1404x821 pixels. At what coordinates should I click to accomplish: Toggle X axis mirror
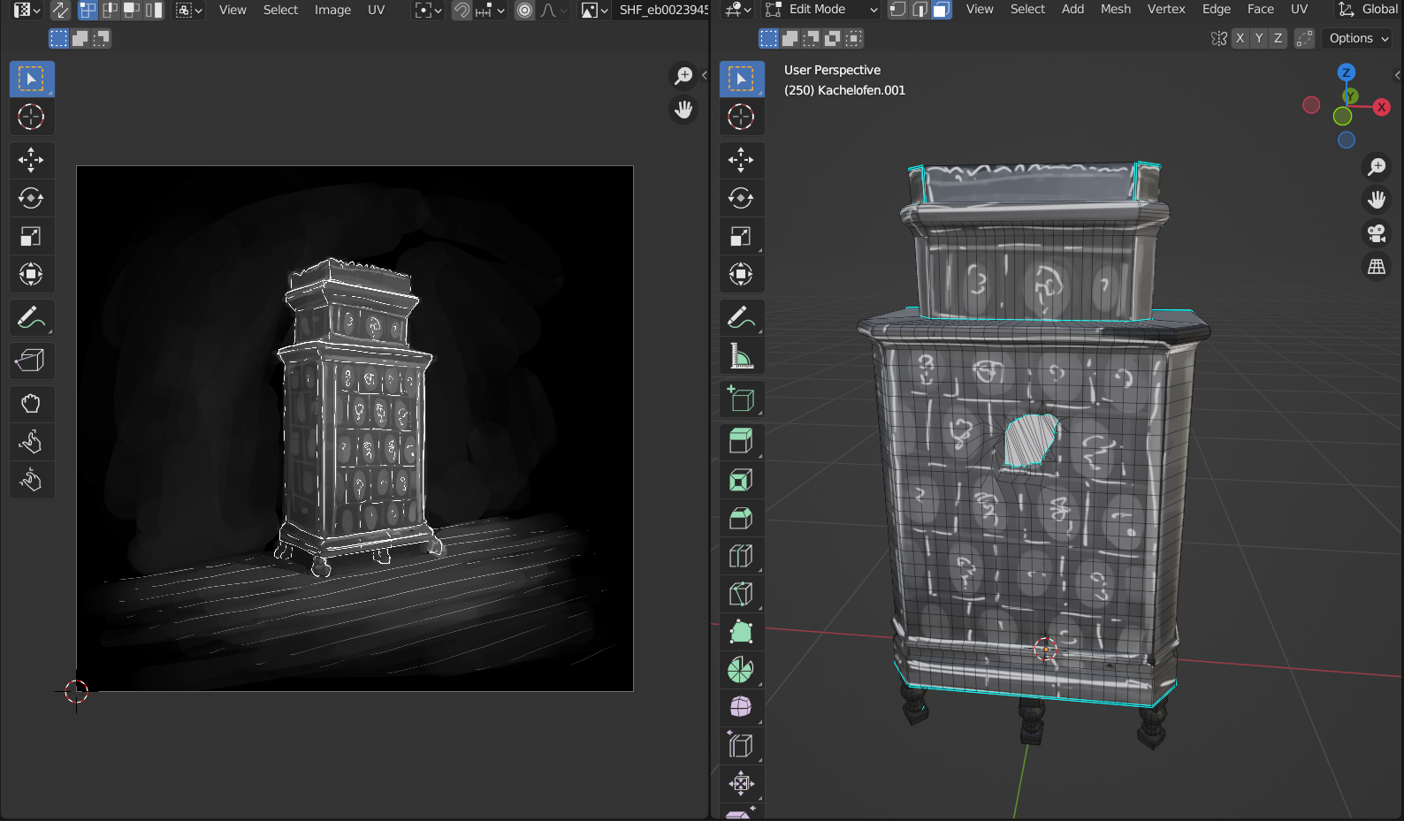1240,38
